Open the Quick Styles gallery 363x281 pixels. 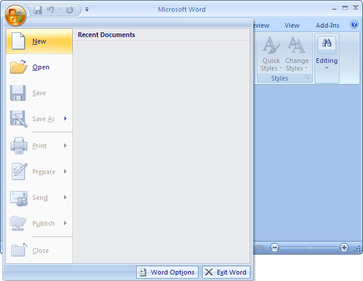[271, 54]
